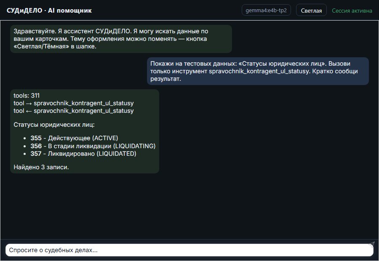Select the 357 - Ликвидировано (LIQUIDATED) entry
This screenshot has width=379, height=261.
click(x=83, y=154)
